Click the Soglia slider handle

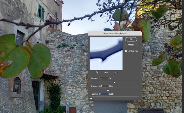(x=91, y=98)
